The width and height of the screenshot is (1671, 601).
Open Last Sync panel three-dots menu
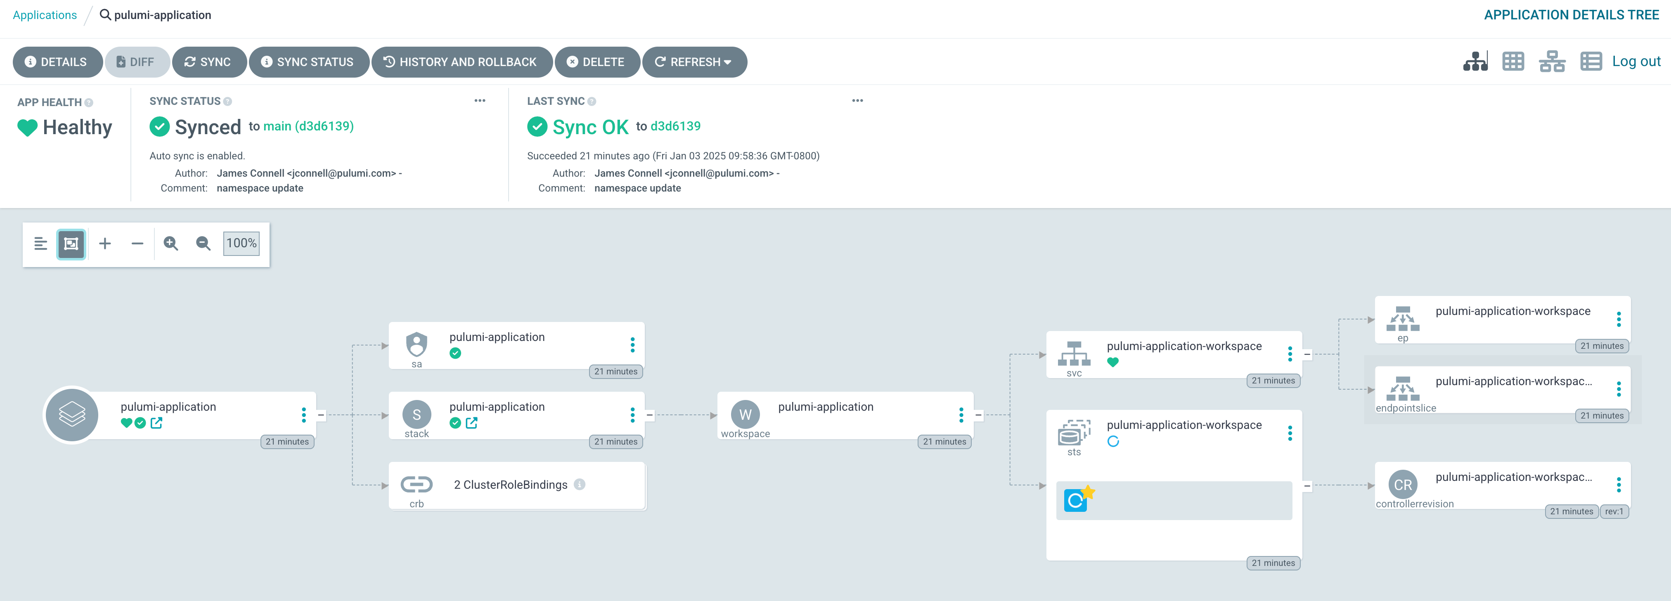coord(857,100)
